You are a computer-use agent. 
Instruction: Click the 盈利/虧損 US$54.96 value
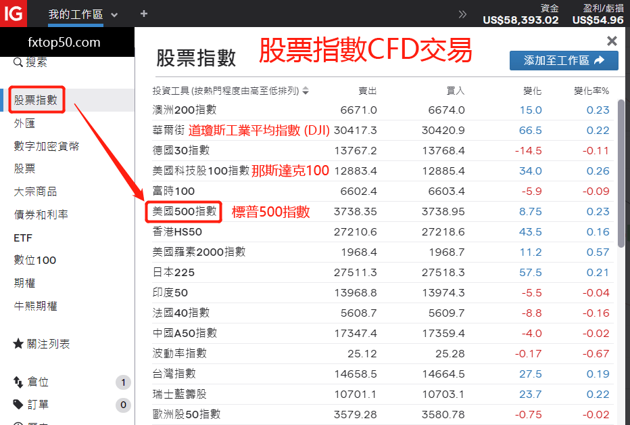pyautogui.click(x=598, y=14)
